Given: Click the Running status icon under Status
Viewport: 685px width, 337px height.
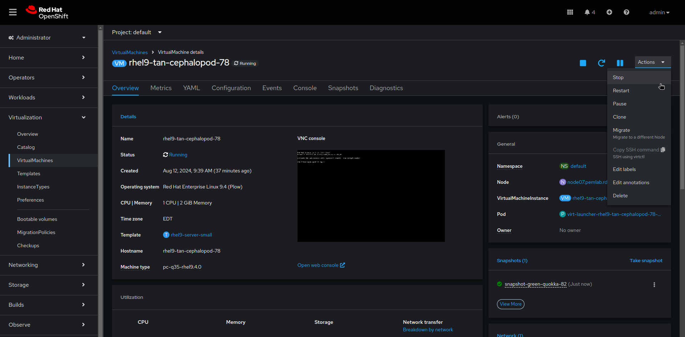Looking at the screenshot, I should tap(165, 155).
